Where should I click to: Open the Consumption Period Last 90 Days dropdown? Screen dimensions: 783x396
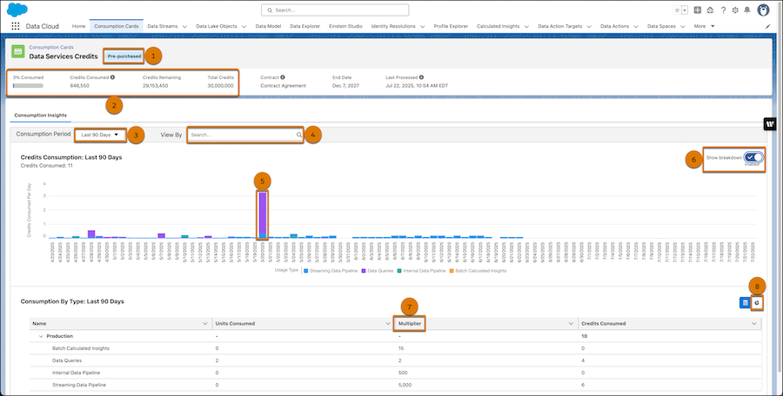pyautogui.click(x=100, y=135)
